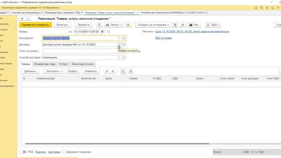Open the Подписи link

point(40,152)
